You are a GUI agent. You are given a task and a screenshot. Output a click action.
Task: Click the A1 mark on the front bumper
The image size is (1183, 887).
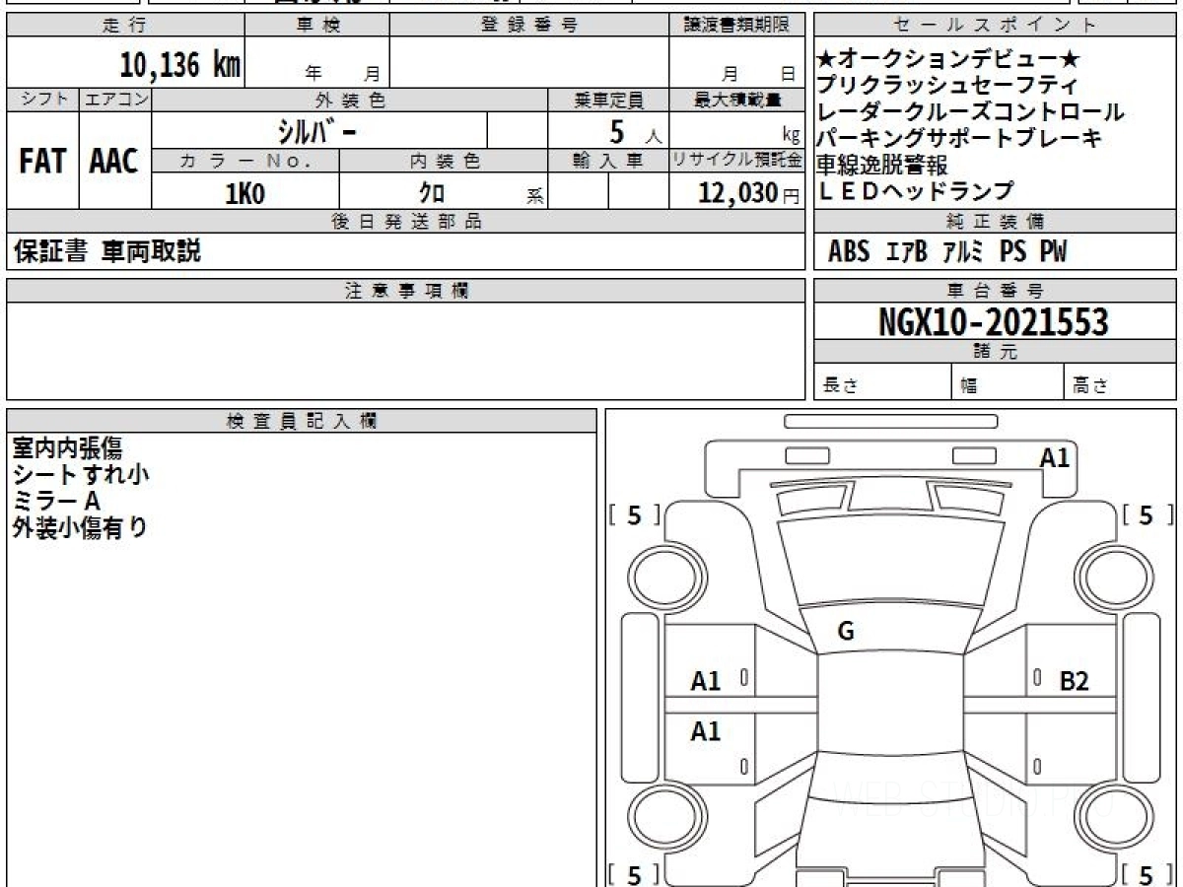[x=1055, y=457]
